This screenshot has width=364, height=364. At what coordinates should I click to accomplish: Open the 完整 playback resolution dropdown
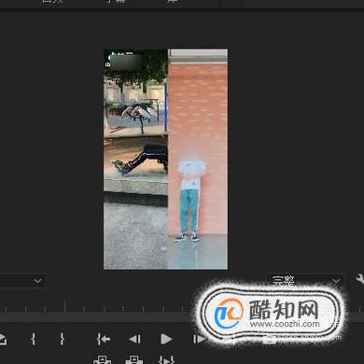click(x=305, y=281)
